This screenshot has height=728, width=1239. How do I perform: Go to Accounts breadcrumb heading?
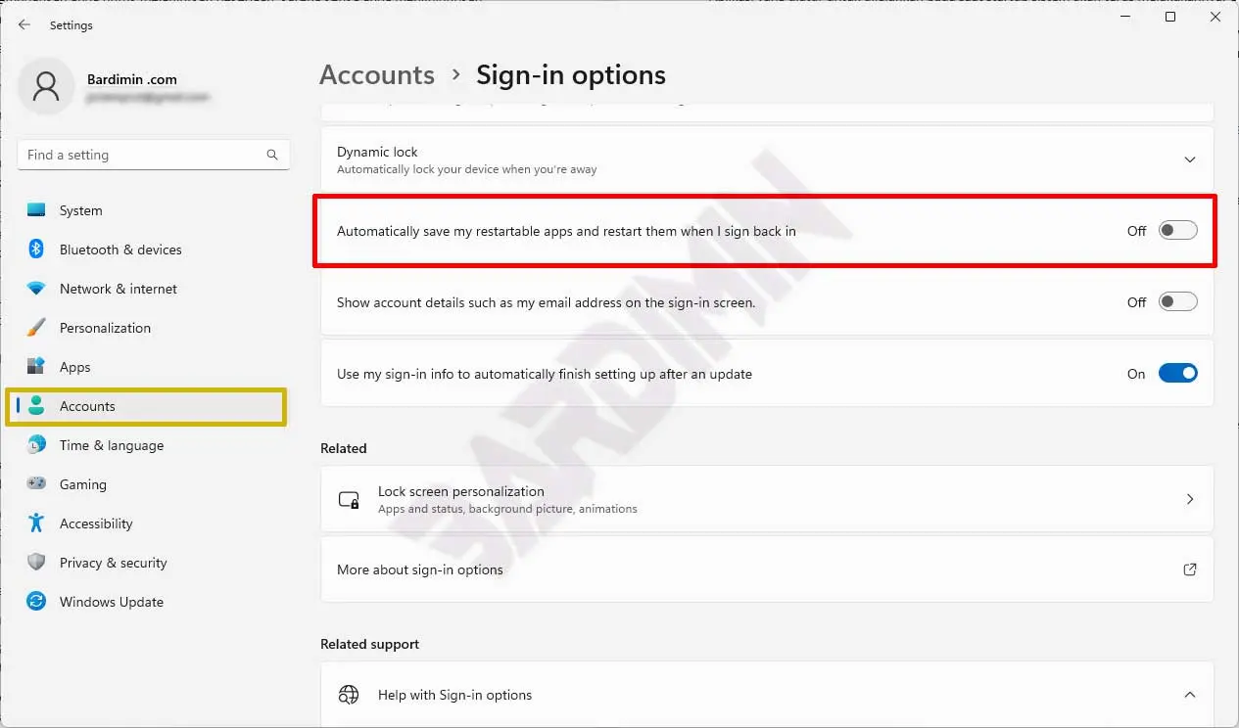[377, 75]
